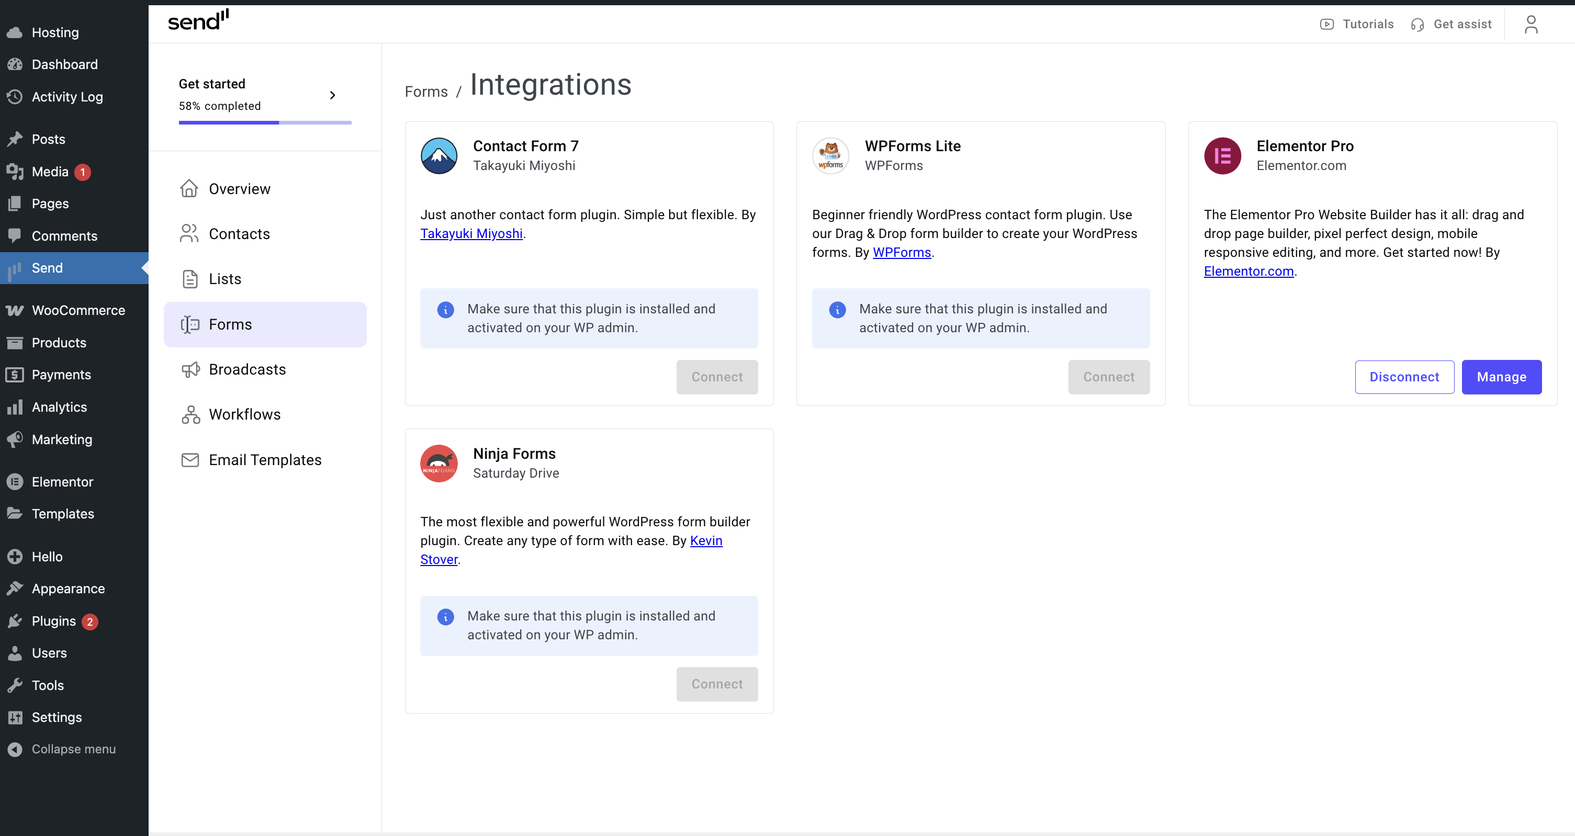This screenshot has height=836, width=1575.
Task: Click the Elementor Pro logo icon
Action: coord(1222,156)
